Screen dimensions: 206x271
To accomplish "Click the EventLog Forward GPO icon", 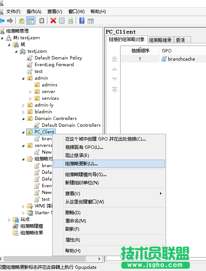I will (x=30, y=65).
